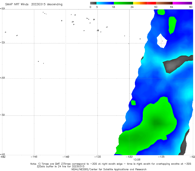Click the longitude label '-130'
This screenshot has width=195, height=171.
tap(129, 157)
